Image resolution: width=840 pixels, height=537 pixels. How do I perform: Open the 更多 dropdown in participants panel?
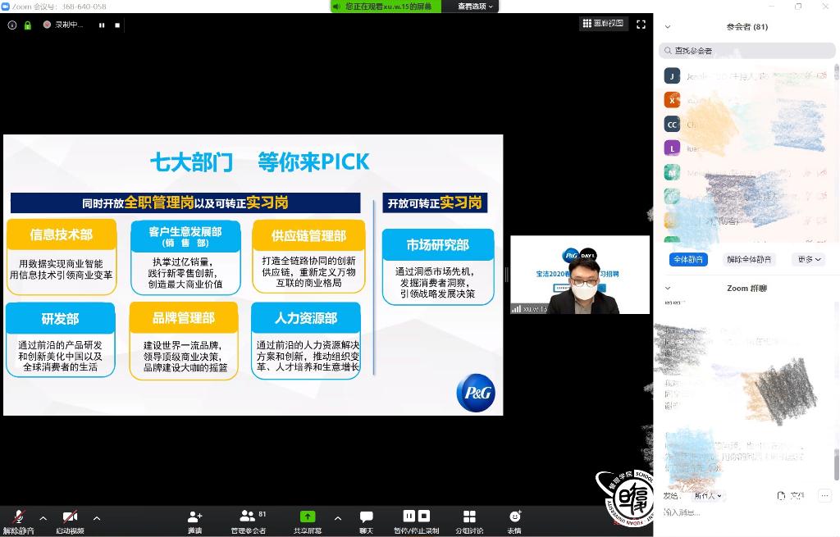click(809, 260)
